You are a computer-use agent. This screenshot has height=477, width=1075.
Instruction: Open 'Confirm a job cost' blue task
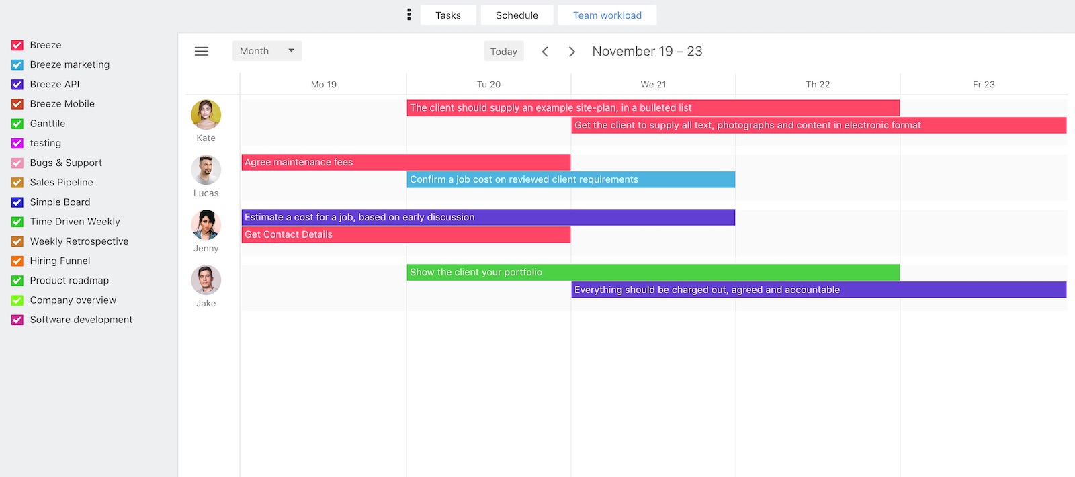click(570, 179)
